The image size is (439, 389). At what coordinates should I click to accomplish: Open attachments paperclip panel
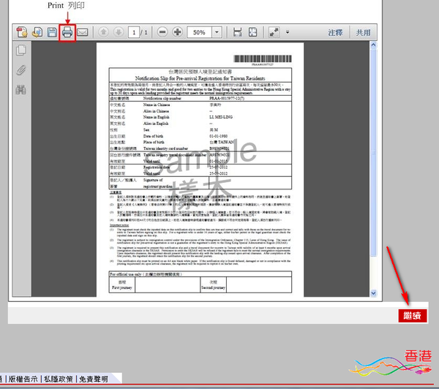pyautogui.click(x=20, y=71)
